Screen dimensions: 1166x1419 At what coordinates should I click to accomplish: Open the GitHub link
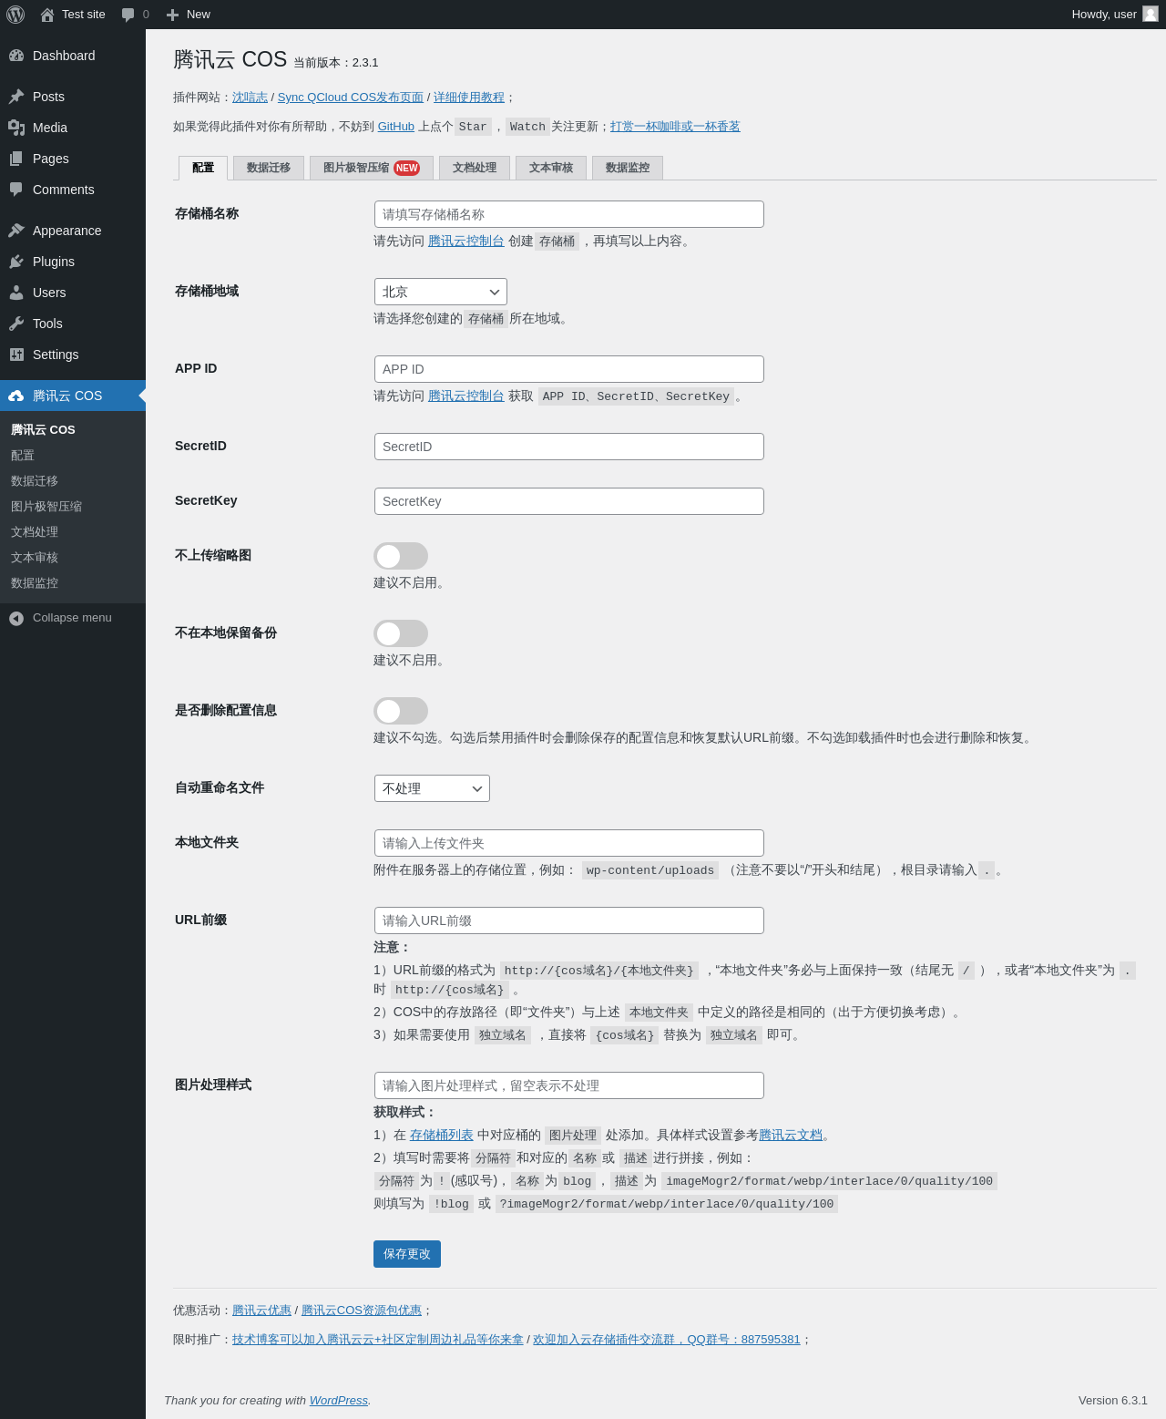[396, 127]
